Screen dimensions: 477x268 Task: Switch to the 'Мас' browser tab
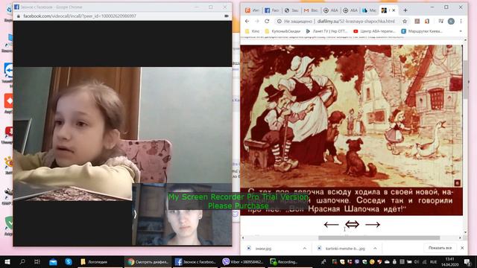(370, 10)
